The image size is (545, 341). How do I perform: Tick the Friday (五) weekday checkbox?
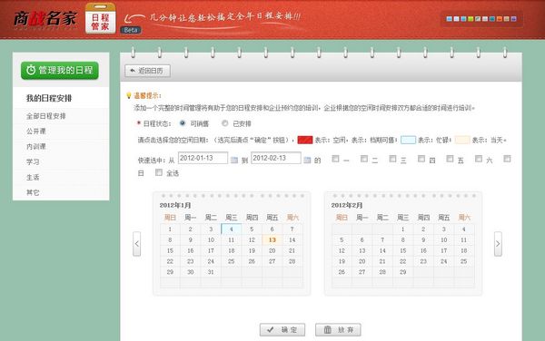pos(450,159)
